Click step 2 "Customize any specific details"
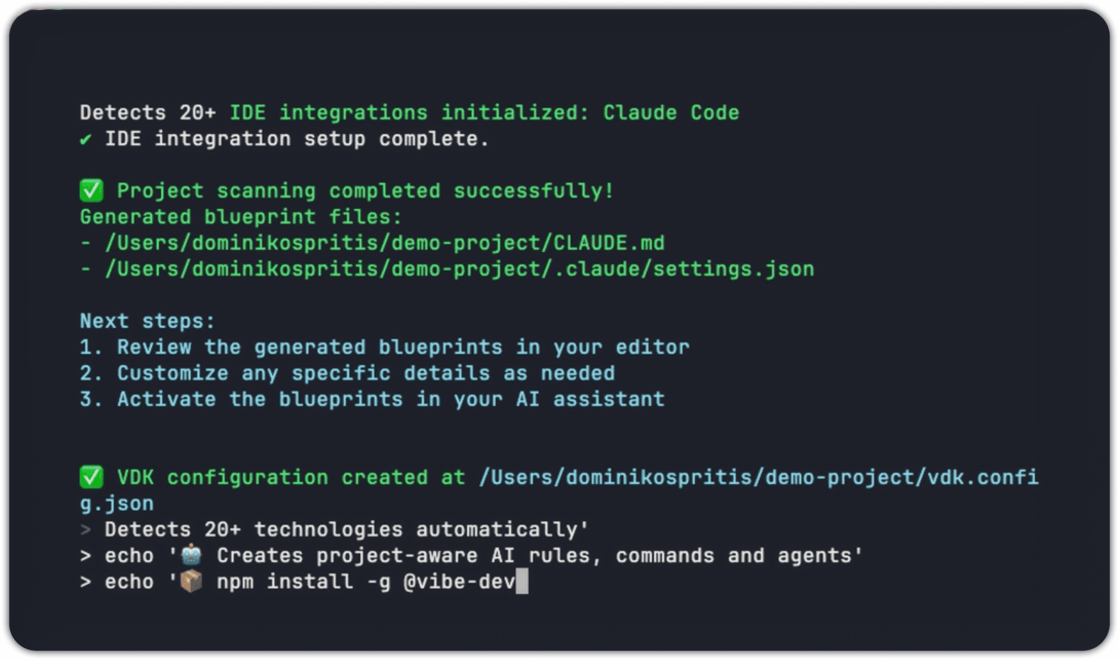The width and height of the screenshot is (1119, 660). (347, 374)
